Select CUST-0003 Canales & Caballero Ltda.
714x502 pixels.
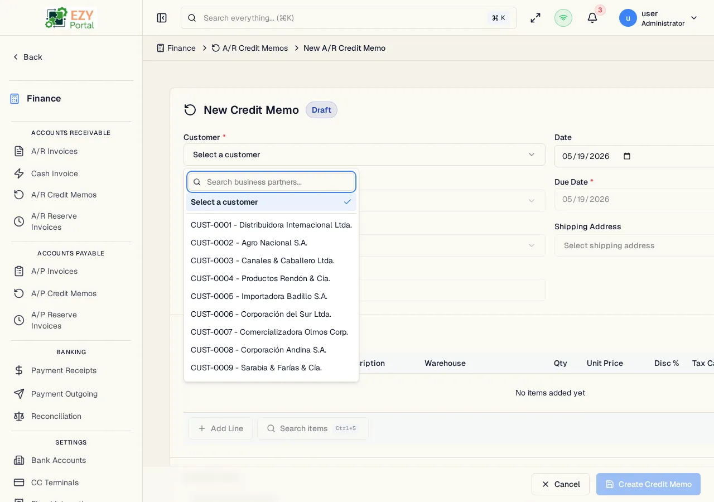click(271, 260)
